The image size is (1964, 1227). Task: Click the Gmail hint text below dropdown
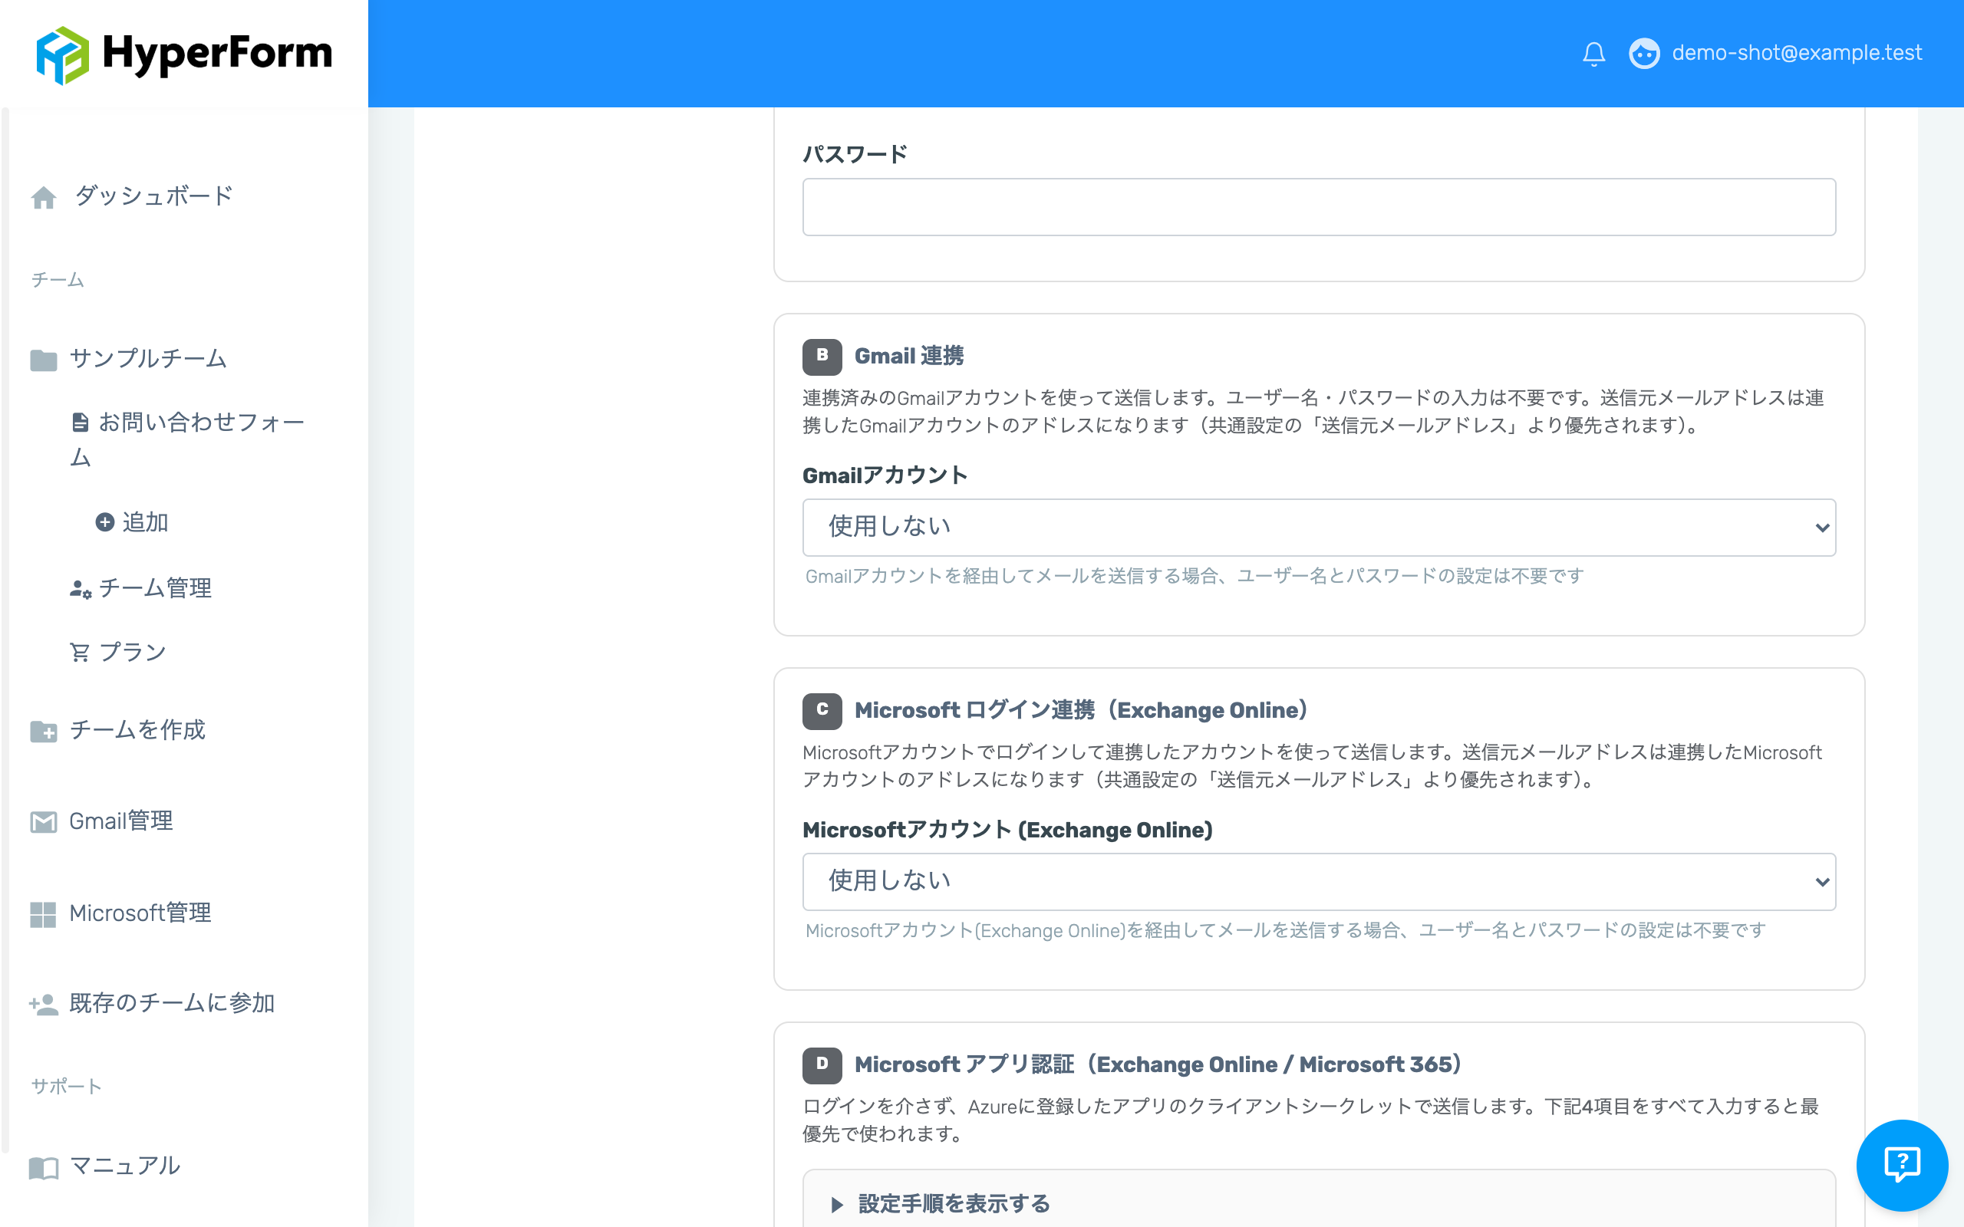[1195, 576]
